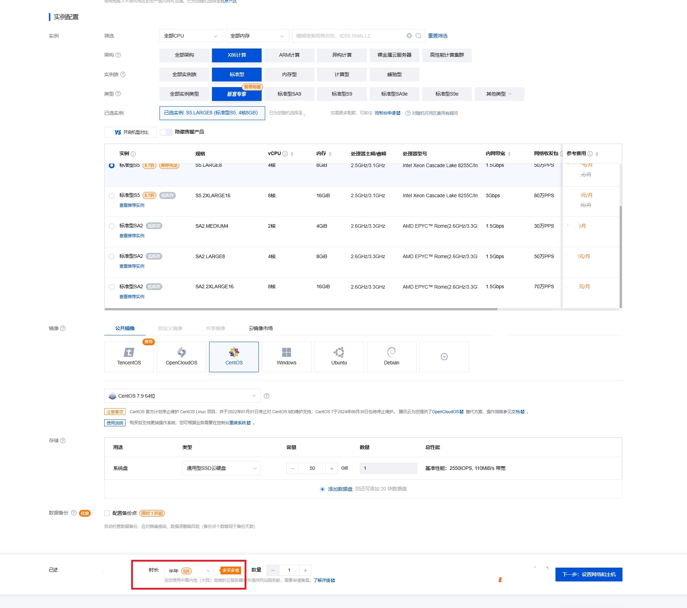Viewport: 687px width, 608px height.
Task: Click the info icon beside 实例 column header
Action: 133,154
